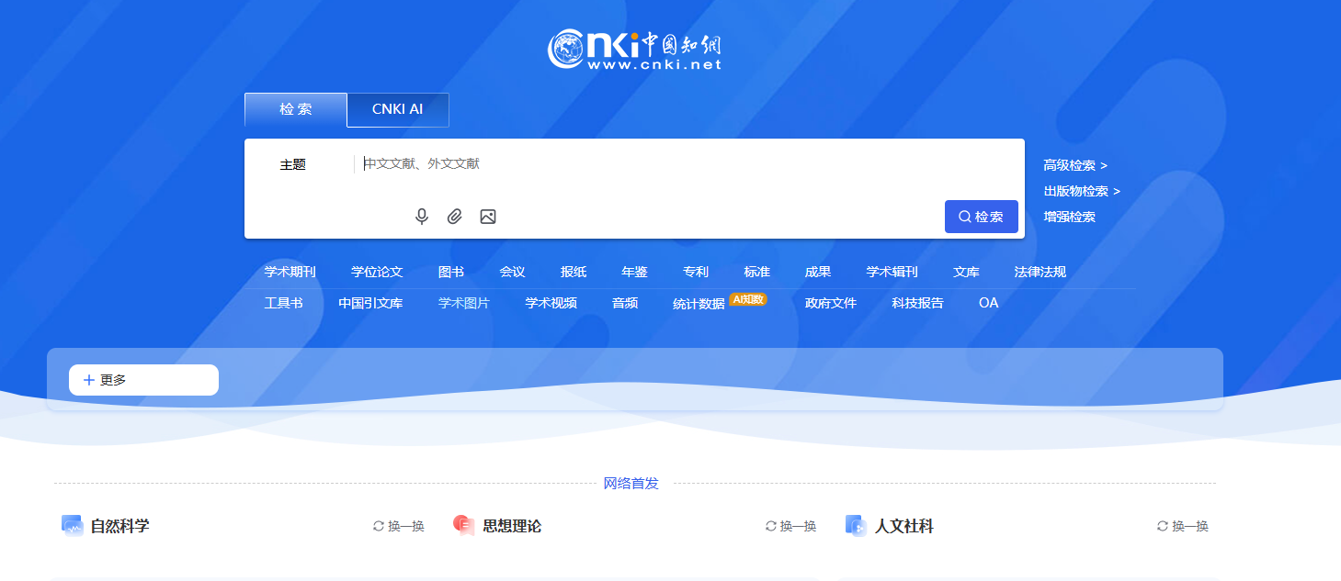
Task: Click the 人文社科 heading text
Action: point(904,526)
